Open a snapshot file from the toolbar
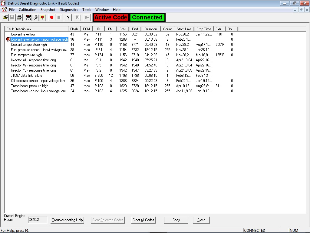Viewport: 310px width, 233px height. pos(5,17)
